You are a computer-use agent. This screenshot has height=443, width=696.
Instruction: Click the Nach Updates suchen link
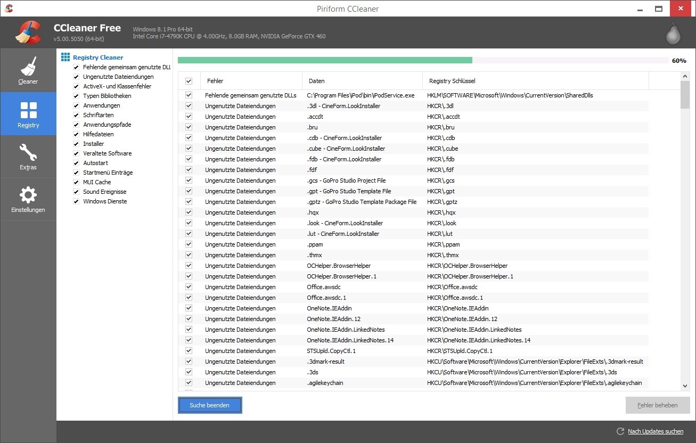(x=655, y=431)
